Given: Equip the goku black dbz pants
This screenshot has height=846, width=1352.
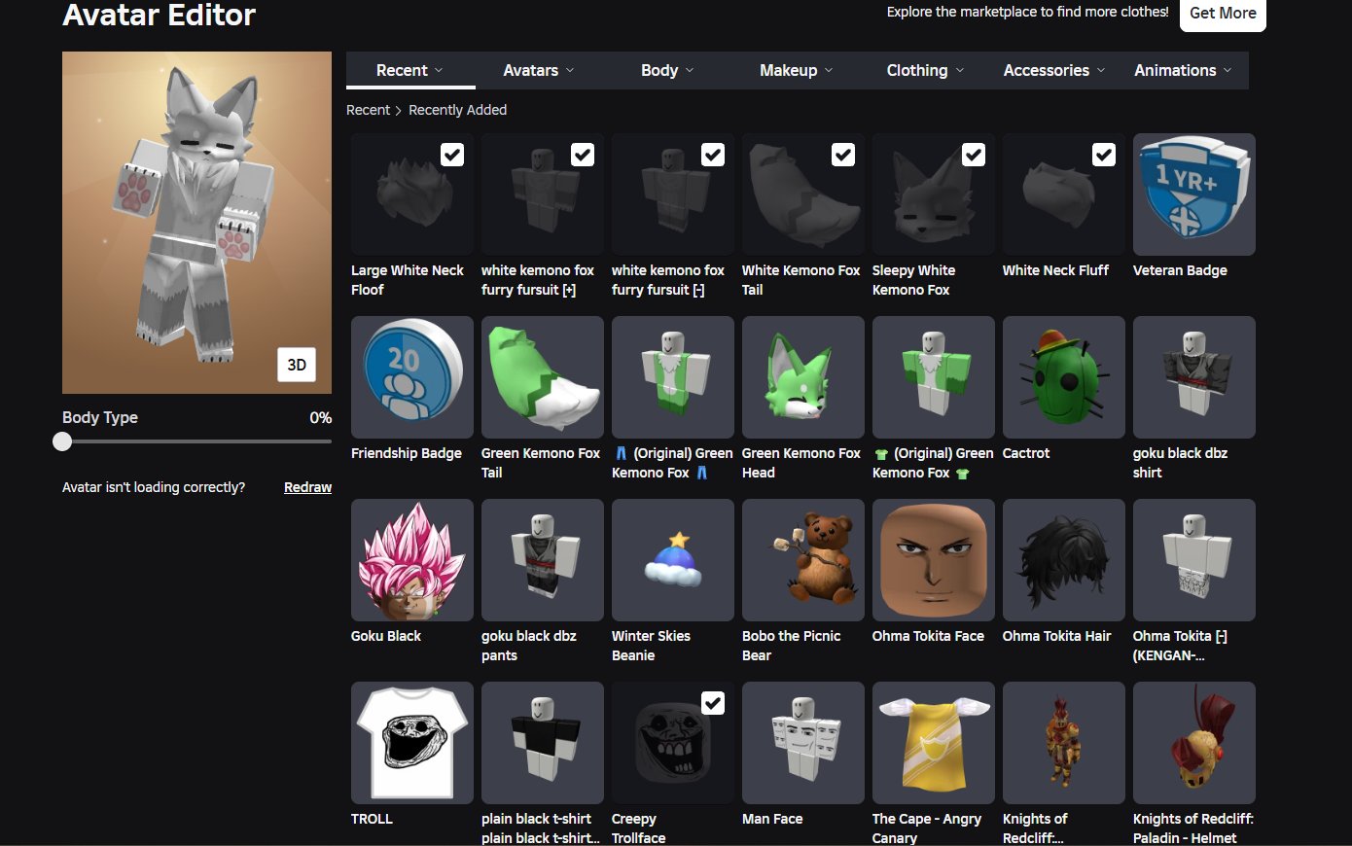Looking at the screenshot, I should (542, 560).
